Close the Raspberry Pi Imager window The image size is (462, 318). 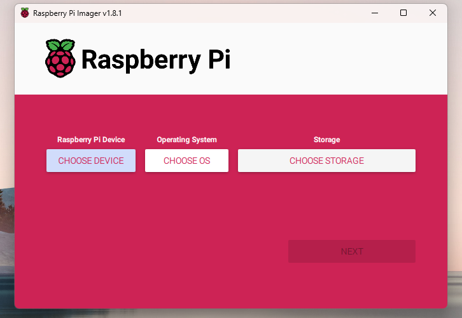coord(433,13)
